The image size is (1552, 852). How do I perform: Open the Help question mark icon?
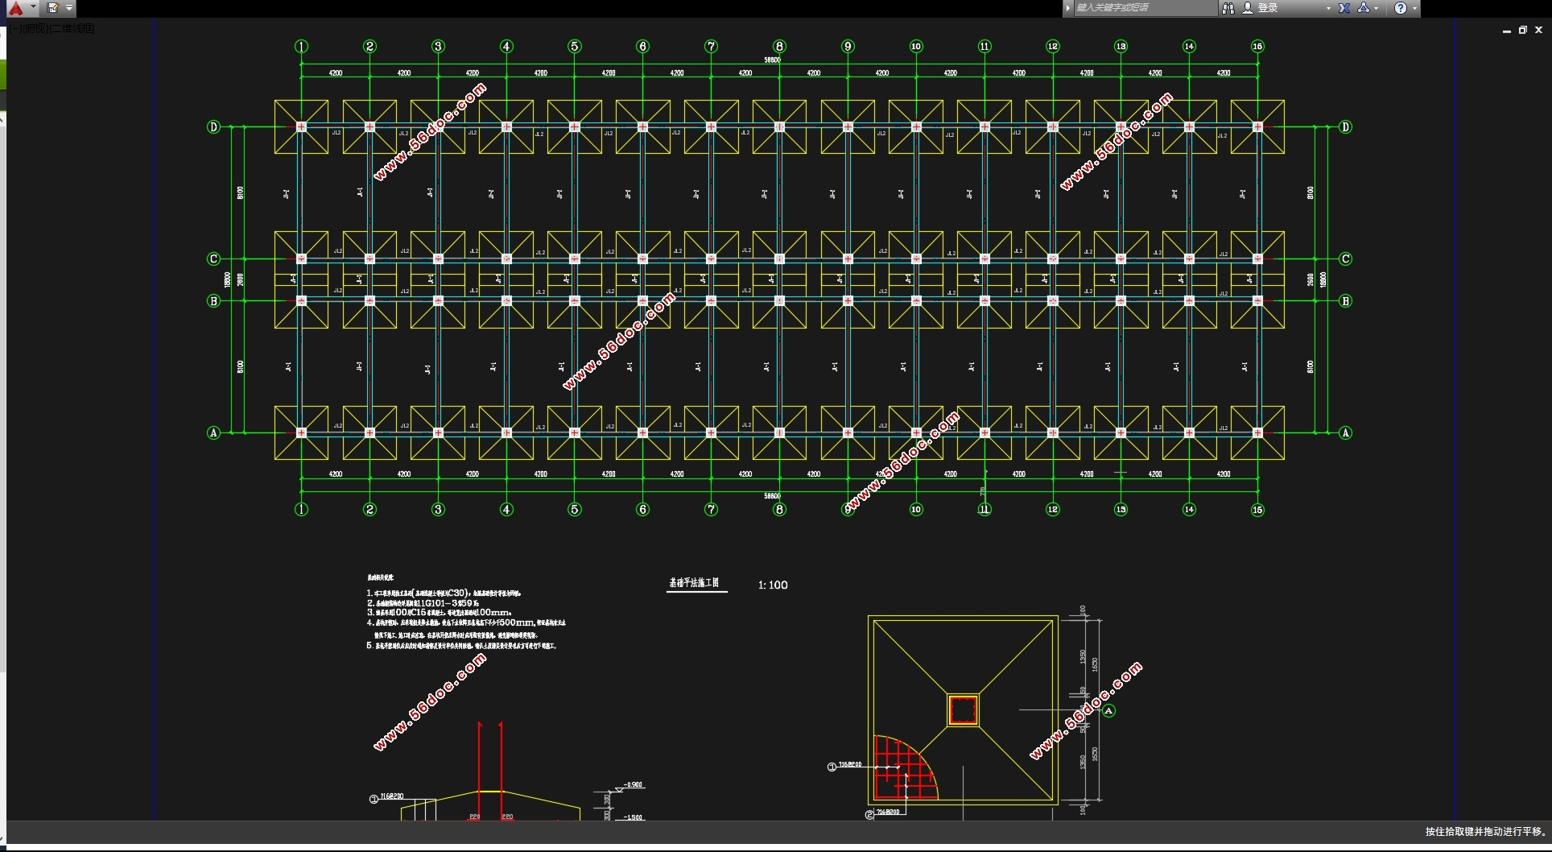(1401, 8)
